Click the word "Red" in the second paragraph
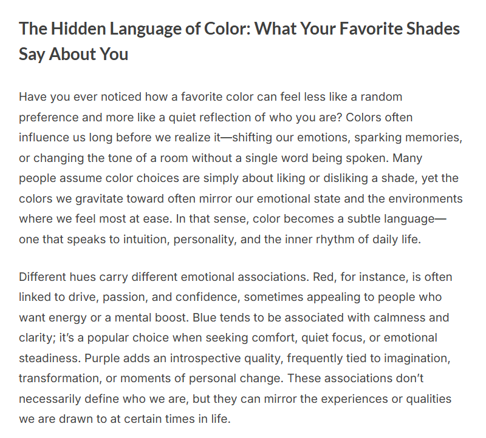The width and height of the screenshot is (486, 438). tap(322, 277)
